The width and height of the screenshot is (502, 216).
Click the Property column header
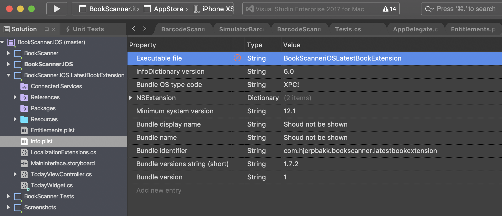pos(179,45)
